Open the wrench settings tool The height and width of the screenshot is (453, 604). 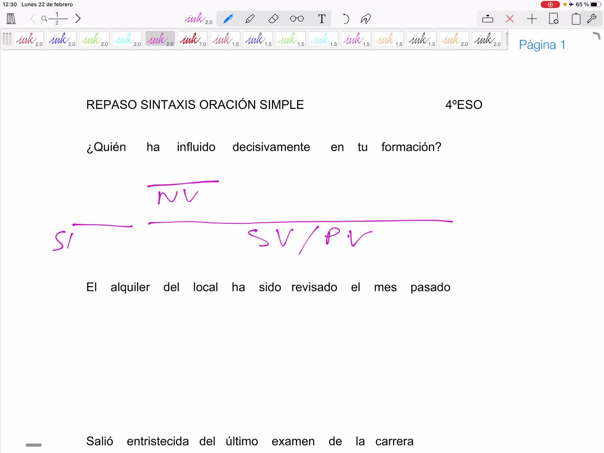click(x=592, y=19)
